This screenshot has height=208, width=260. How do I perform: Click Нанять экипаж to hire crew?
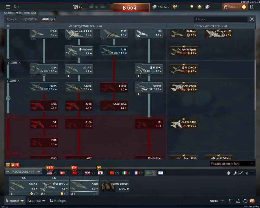[x=115, y=186]
